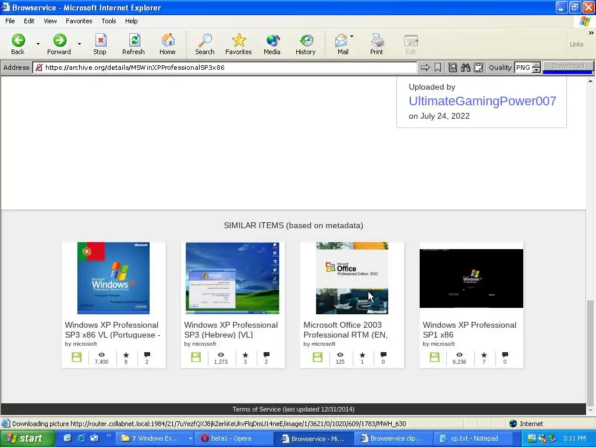596x447 pixels.
Task: Open Windows XP Professional SP3 (Hebrew) link
Action: pos(231,330)
